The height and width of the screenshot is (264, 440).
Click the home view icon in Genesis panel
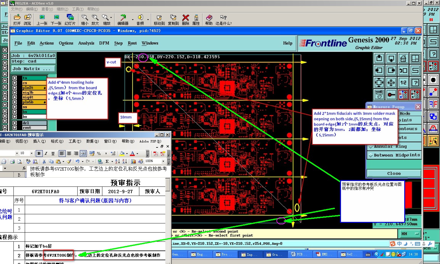coord(403,58)
